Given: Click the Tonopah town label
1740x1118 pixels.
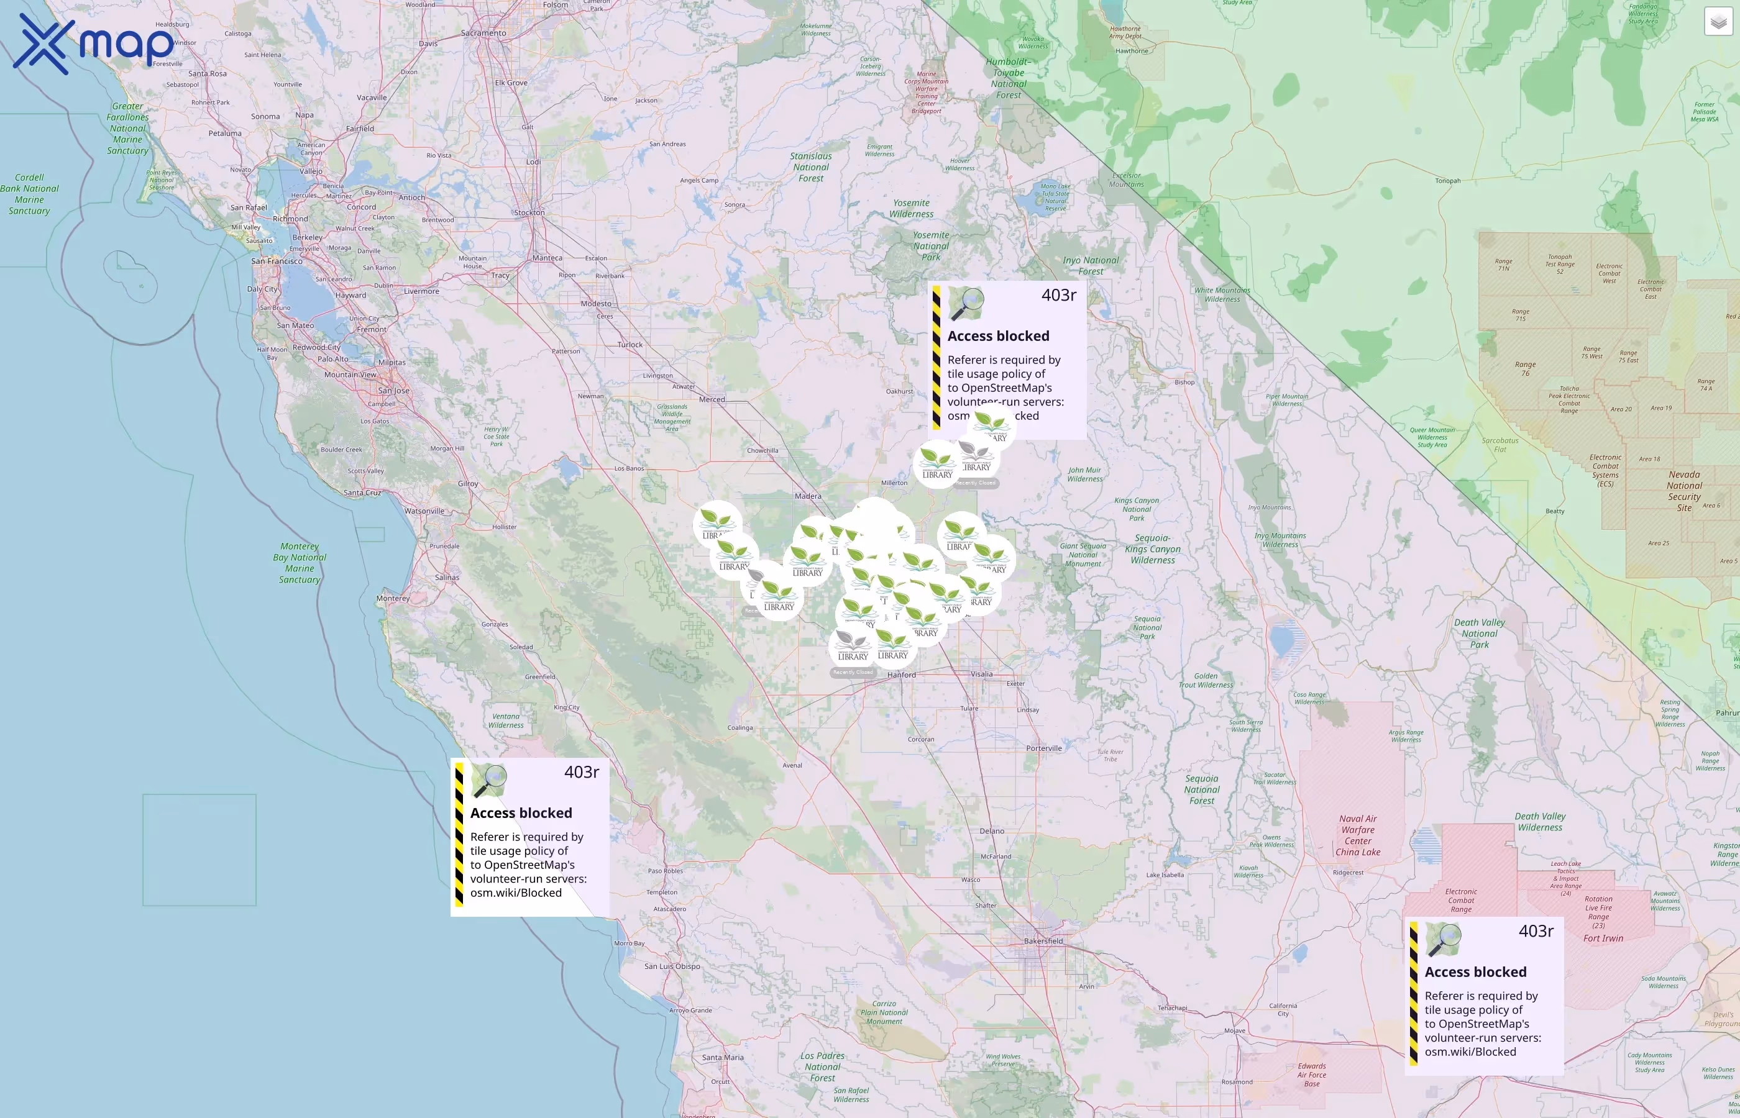Looking at the screenshot, I should 1448,181.
